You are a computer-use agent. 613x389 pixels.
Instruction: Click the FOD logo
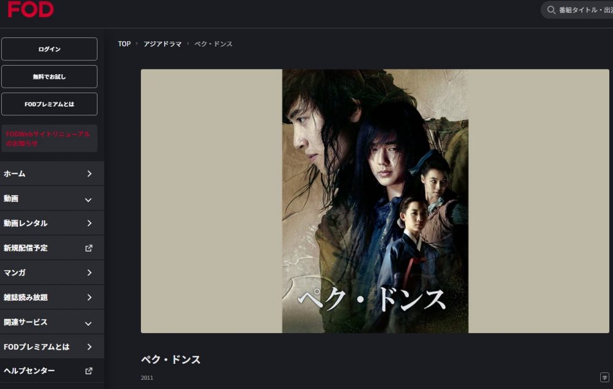(31, 9)
